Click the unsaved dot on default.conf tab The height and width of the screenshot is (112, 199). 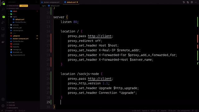[x=77, y=2]
